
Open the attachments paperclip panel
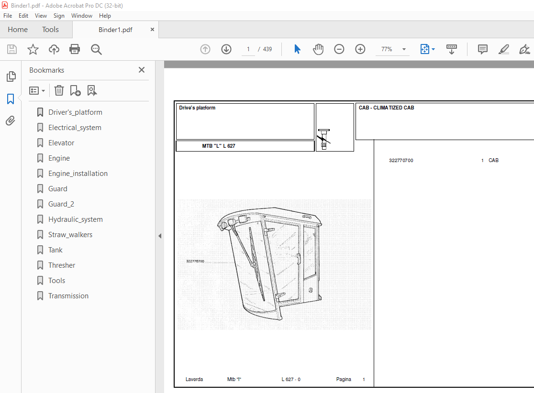10,120
